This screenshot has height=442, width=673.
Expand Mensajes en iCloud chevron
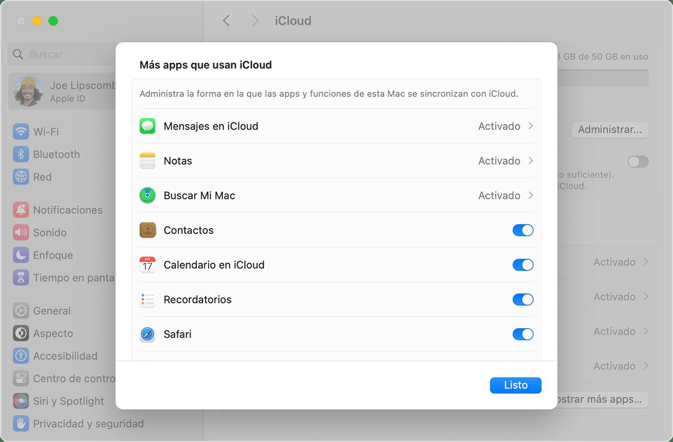point(531,126)
